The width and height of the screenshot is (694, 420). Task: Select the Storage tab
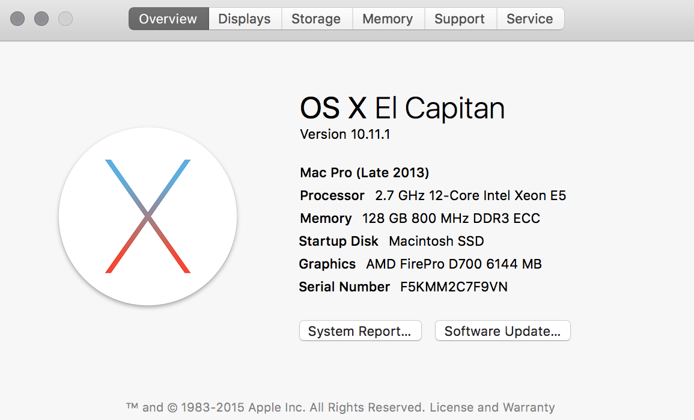316,19
